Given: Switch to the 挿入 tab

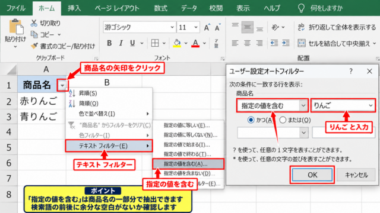Looking at the screenshot, I should click(x=74, y=8).
